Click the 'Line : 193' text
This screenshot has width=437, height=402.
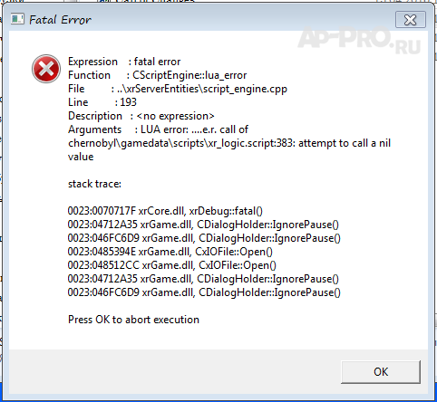(x=102, y=102)
